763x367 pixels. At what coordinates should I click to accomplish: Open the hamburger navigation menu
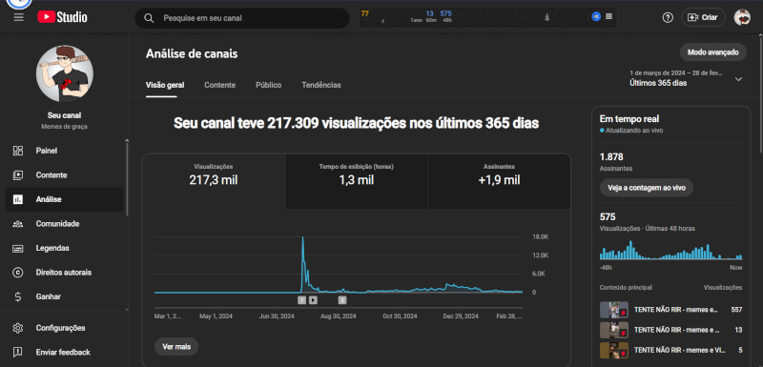tap(18, 17)
